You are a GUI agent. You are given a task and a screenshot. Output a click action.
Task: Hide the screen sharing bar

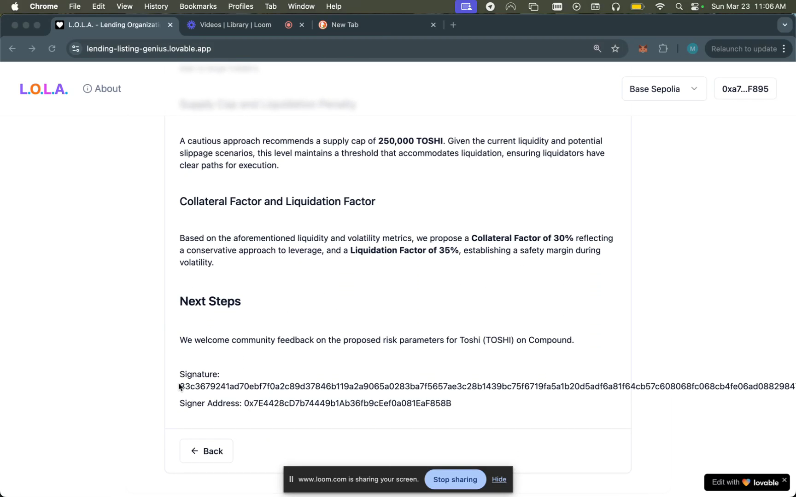tap(499, 479)
